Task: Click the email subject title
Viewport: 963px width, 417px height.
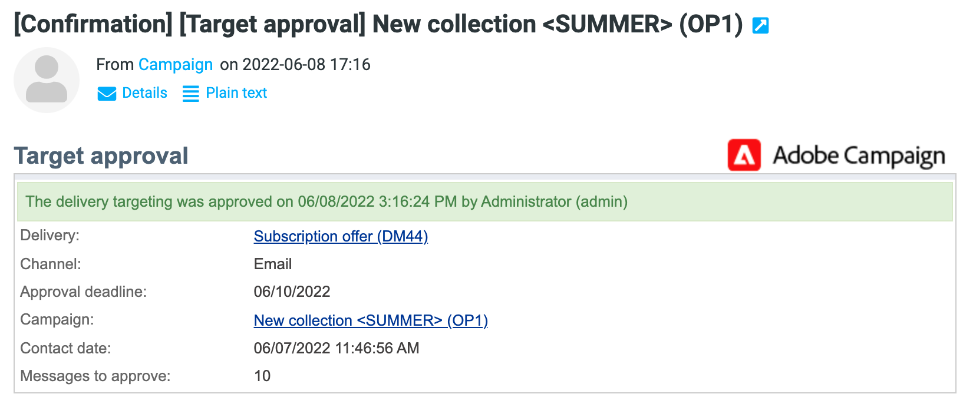Action: pos(378,25)
